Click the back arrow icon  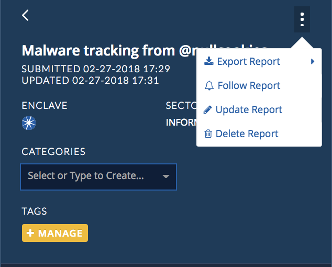pos(25,15)
